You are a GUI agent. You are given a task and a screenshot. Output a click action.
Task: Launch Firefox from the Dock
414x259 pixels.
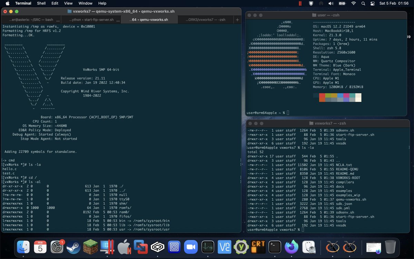pyautogui.click(x=291, y=247)
